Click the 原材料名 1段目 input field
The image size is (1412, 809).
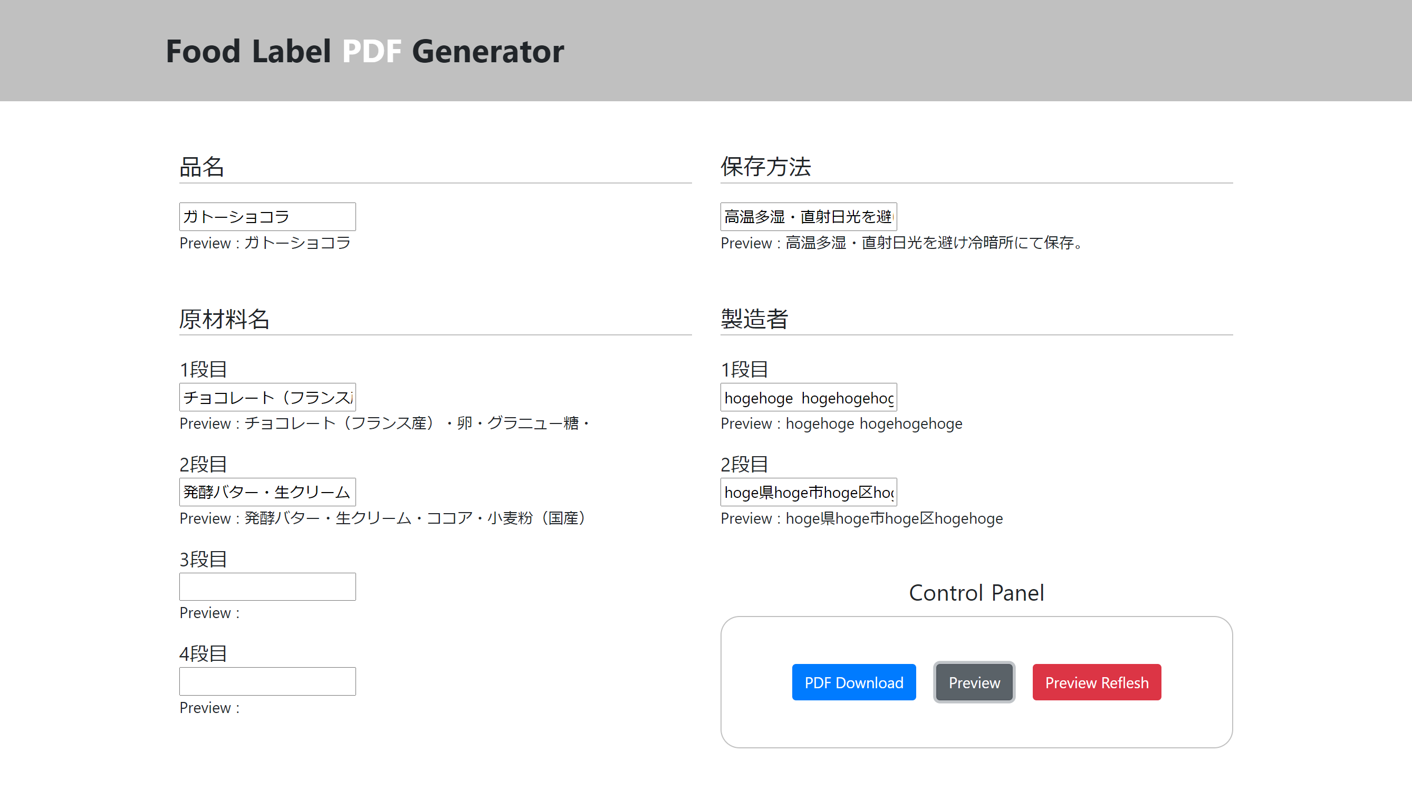click(267, 397)
